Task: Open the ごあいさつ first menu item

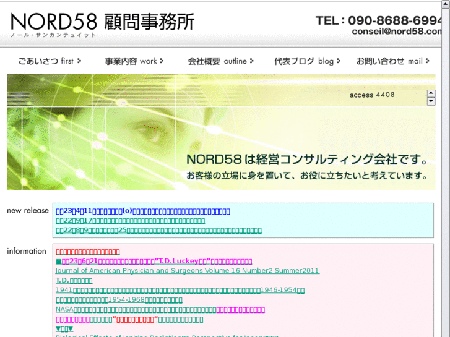Action: pyautogui.click(x=50, y=61)
